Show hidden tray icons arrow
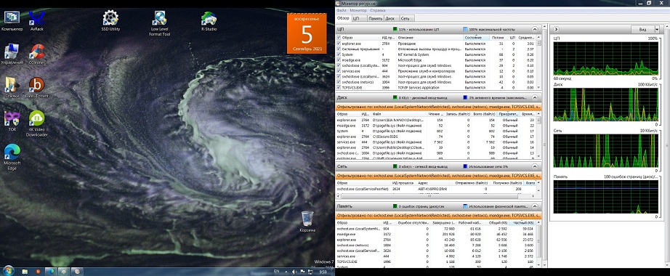The image size is (670, 276). click(287, 272)
